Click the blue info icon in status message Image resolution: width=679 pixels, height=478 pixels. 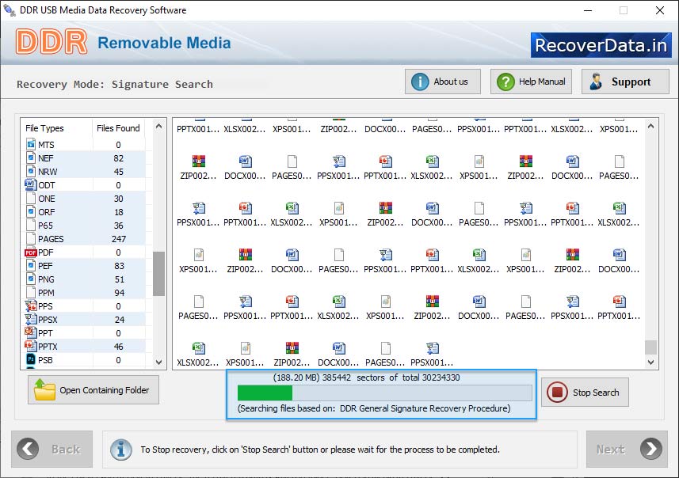click(x=121, y=450)
